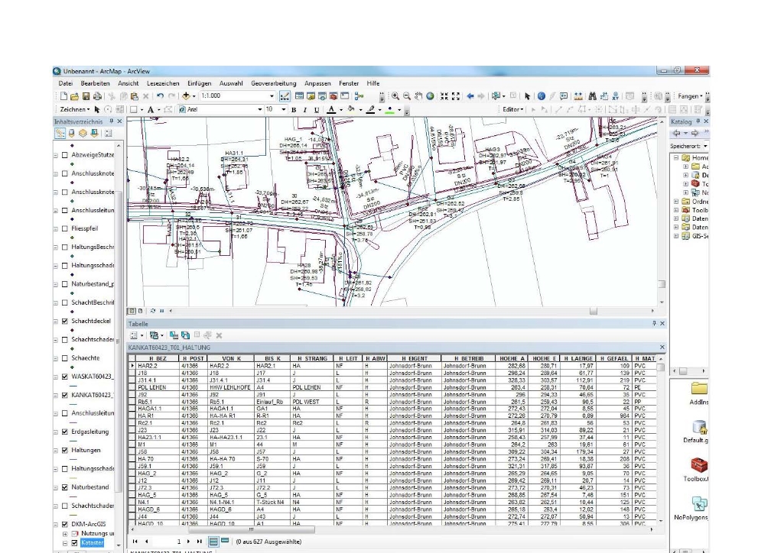Image resolution: width=784 pixels, height=553 pixels.
Task: List layers by source icon
Action: click(71, 133)
